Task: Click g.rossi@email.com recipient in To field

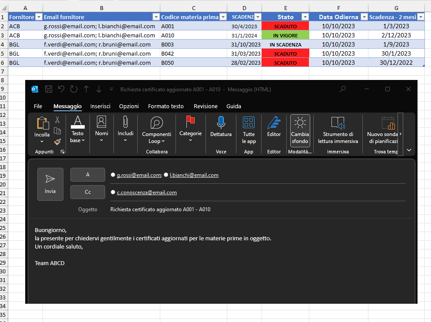Action: [139, 175]
